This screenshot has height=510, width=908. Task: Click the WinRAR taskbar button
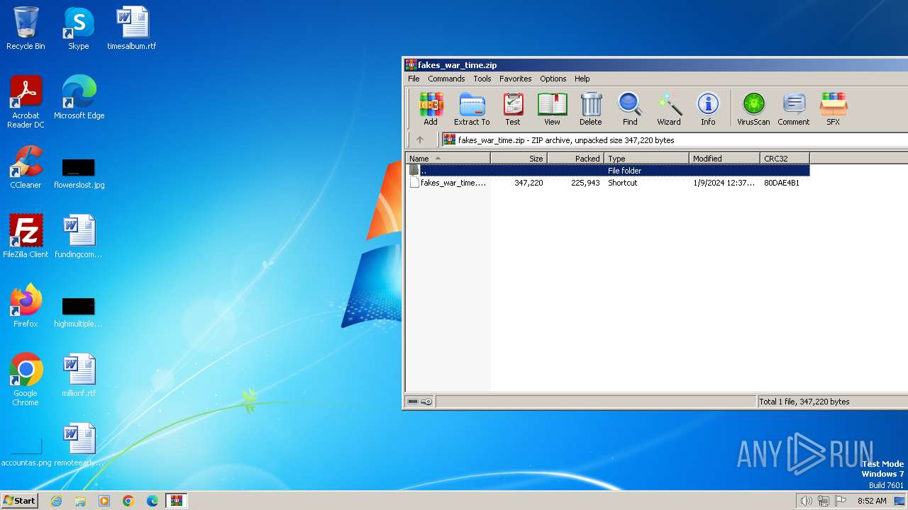[x=177, y=501]
